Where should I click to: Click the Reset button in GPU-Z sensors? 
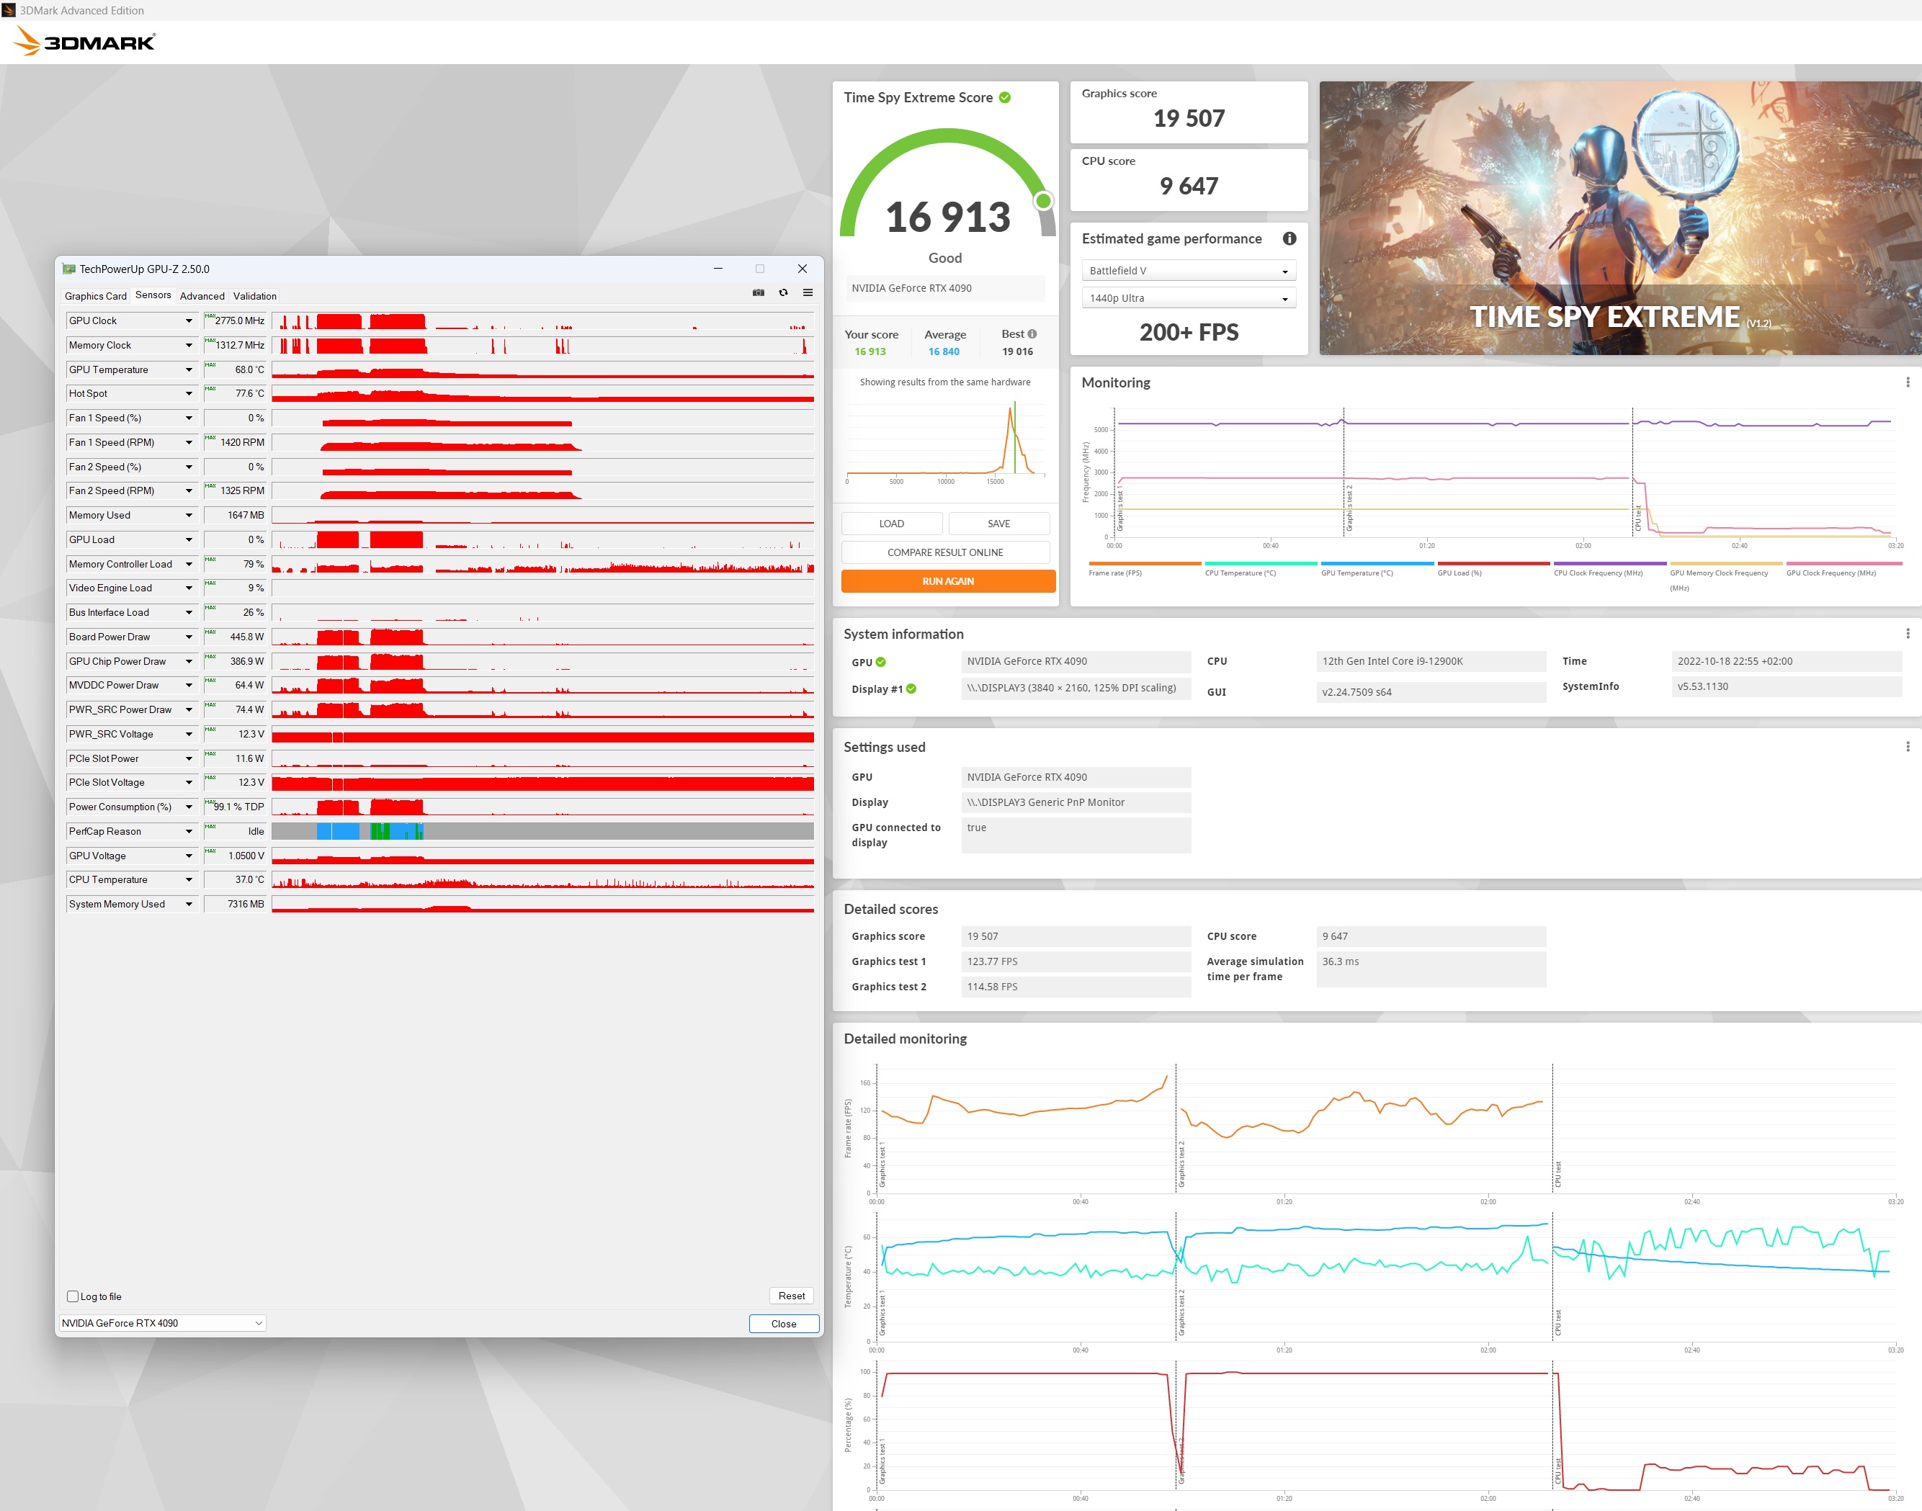(x=791, y=1295)
